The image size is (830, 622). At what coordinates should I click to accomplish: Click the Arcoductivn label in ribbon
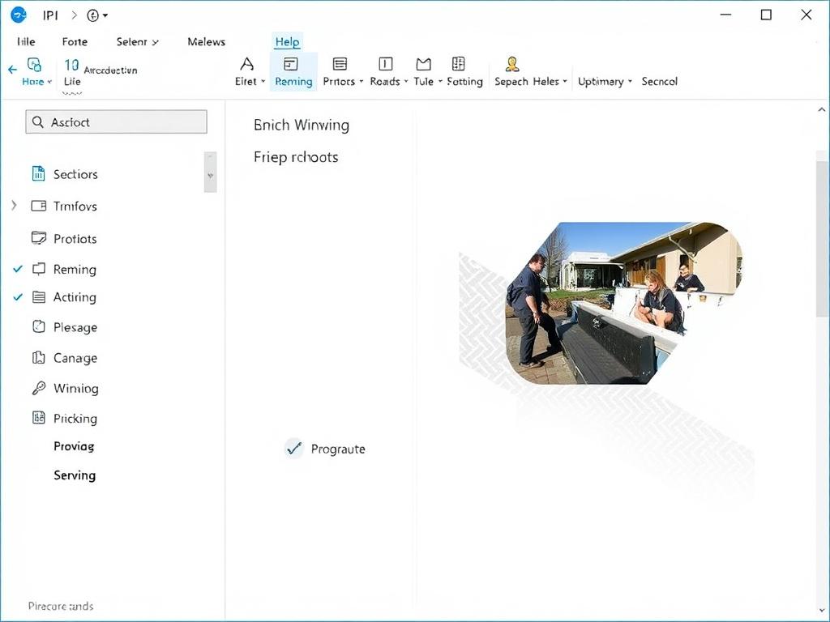(110, 70)
